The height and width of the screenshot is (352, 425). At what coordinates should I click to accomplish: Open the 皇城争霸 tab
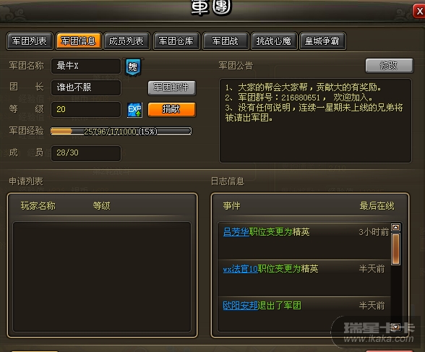(322, 41)
